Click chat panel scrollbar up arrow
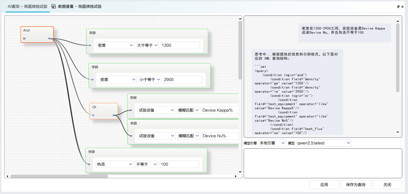The image size is (408, 194). click(397, 21)
